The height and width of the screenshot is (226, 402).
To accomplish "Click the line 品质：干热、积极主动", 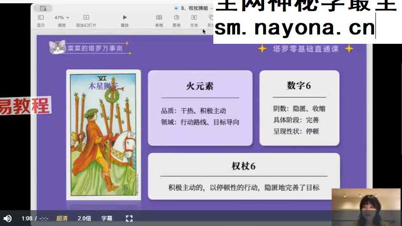I will coord(194,111).
